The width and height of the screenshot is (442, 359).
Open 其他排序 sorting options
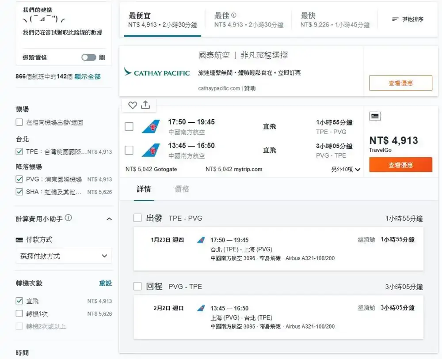click(x=408, y=19)
